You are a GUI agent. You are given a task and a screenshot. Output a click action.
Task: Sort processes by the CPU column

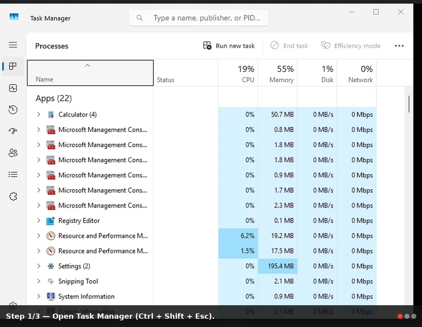(238, 73)
